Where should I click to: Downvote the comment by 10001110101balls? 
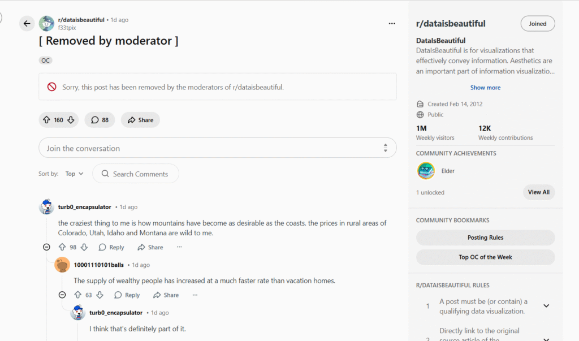[100, 295]
